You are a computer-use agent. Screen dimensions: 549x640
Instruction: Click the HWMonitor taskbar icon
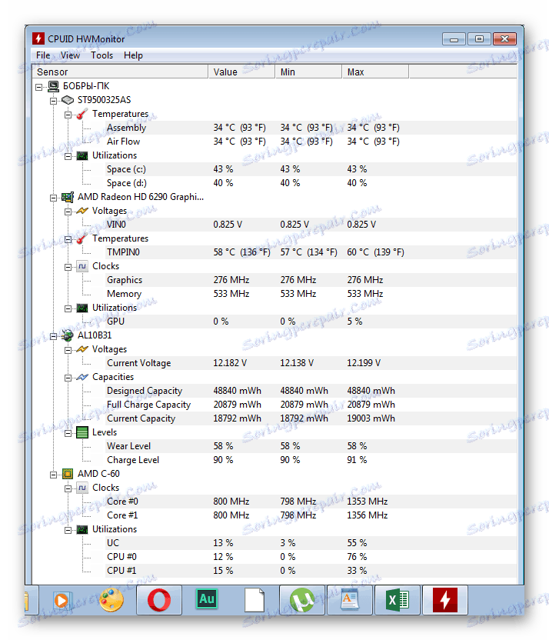click(445, 600)
